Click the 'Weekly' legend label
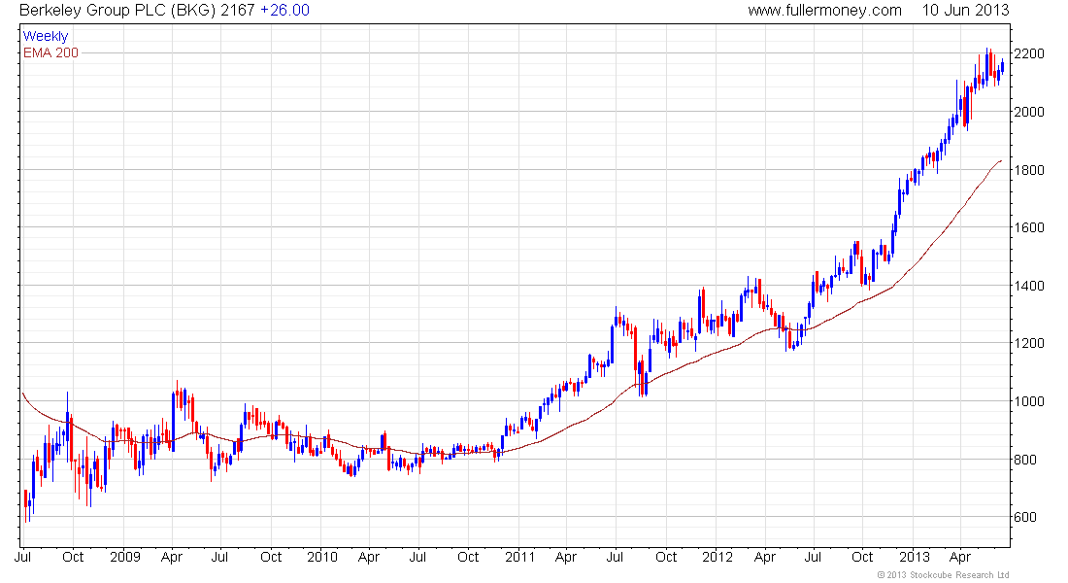Screen dimensions: 1068x583 coord(46,36)
